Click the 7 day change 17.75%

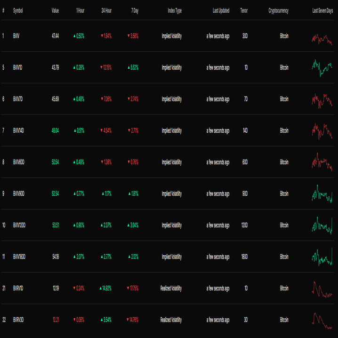[133, 288]
